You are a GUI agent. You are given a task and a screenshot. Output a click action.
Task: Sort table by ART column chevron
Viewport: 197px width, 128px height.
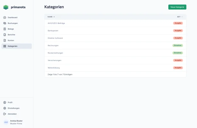pyautogui.click(x=182, y=17)
